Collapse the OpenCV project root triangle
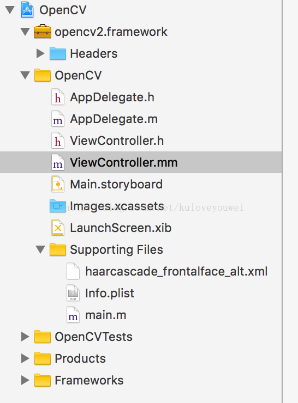The image size is (298, 403). tap(10, 10)
